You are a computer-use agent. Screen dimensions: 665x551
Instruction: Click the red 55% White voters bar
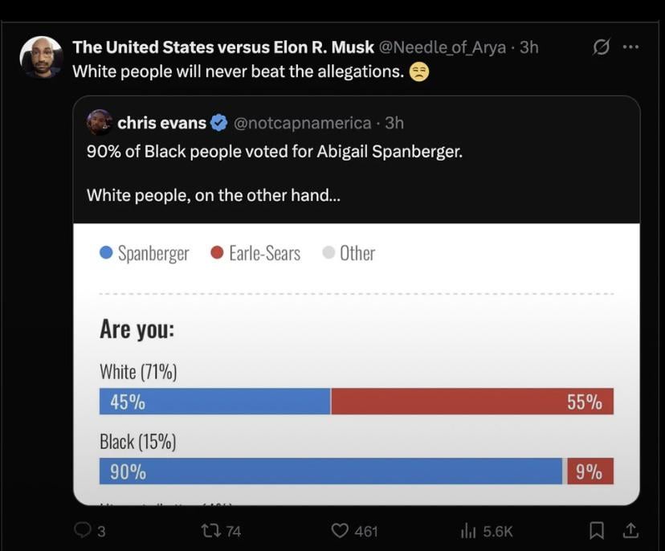[471, 402]
